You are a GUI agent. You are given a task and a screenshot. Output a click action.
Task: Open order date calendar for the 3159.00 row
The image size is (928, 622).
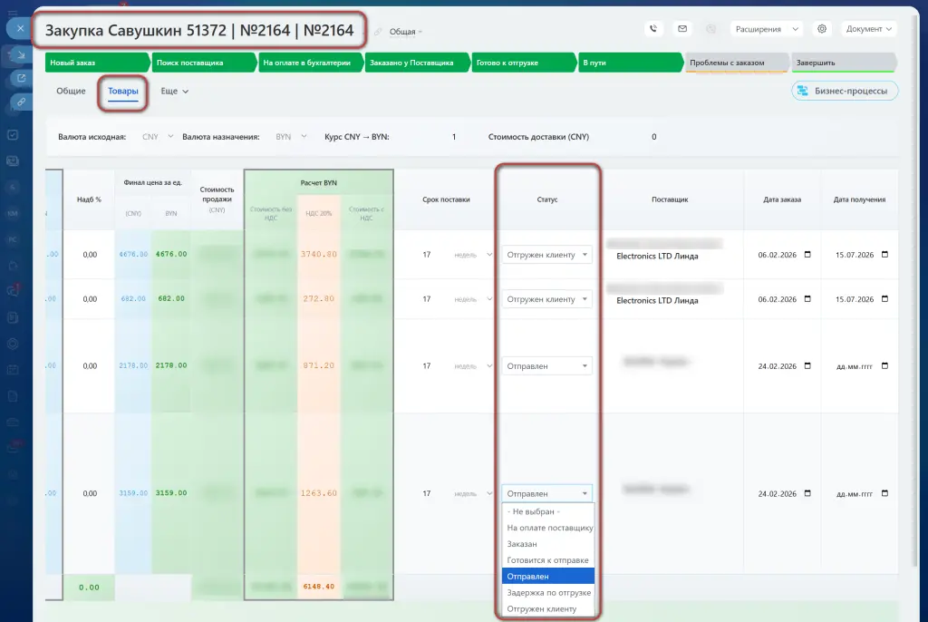click(x=807, y=493)
